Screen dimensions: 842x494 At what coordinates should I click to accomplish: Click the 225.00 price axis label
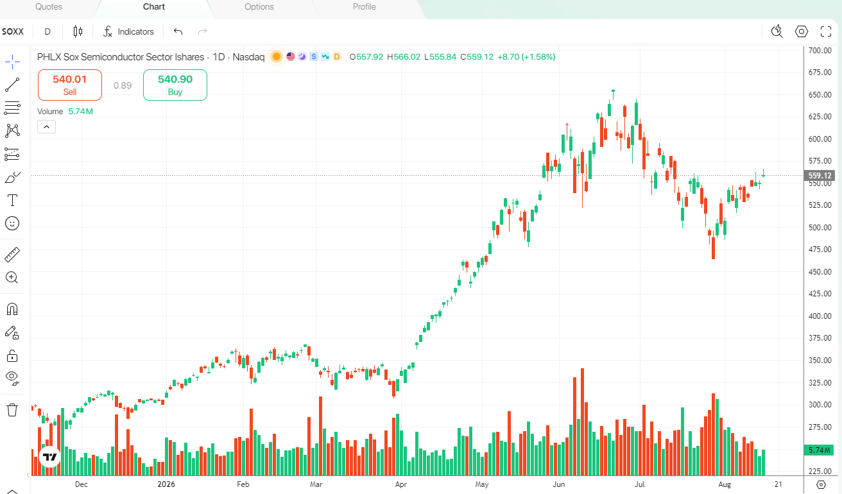[820, 471]
